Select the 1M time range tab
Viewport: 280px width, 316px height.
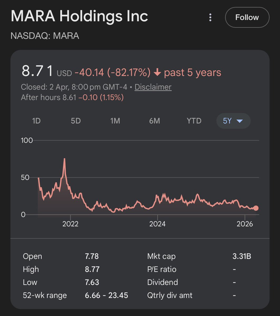[x=115, y=121]
